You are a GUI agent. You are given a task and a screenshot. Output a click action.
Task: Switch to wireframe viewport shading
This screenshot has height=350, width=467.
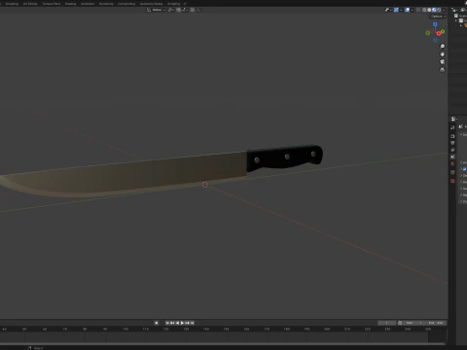[x=424, y=10]
